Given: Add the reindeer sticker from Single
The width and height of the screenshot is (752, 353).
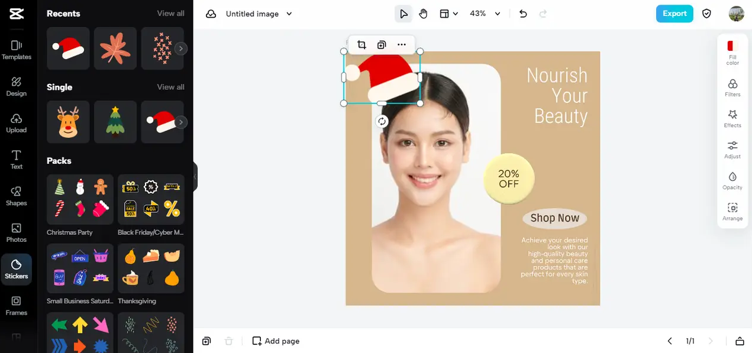Looking at the screenshot, I should [x=68, y=122].
